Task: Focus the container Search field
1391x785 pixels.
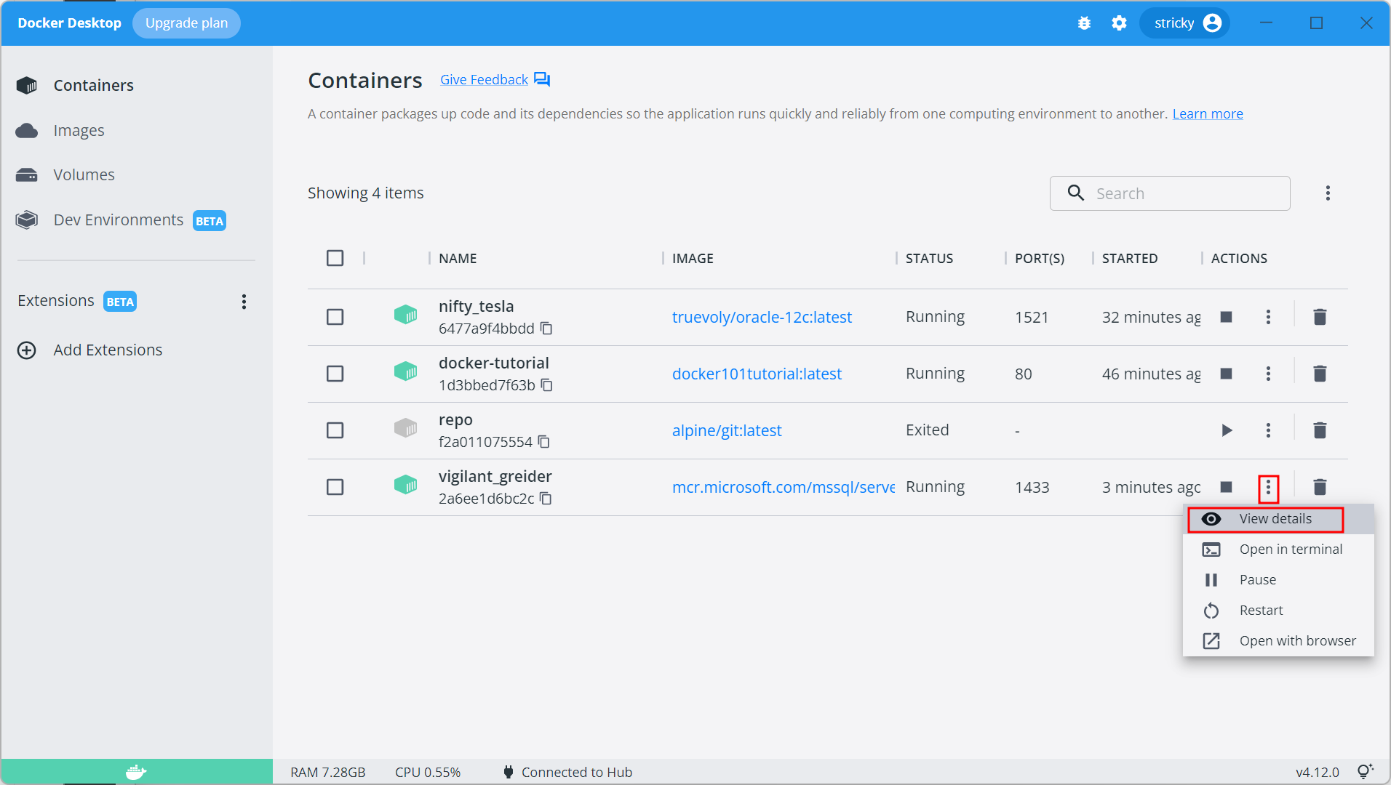Action: [x=1170, y=193]
